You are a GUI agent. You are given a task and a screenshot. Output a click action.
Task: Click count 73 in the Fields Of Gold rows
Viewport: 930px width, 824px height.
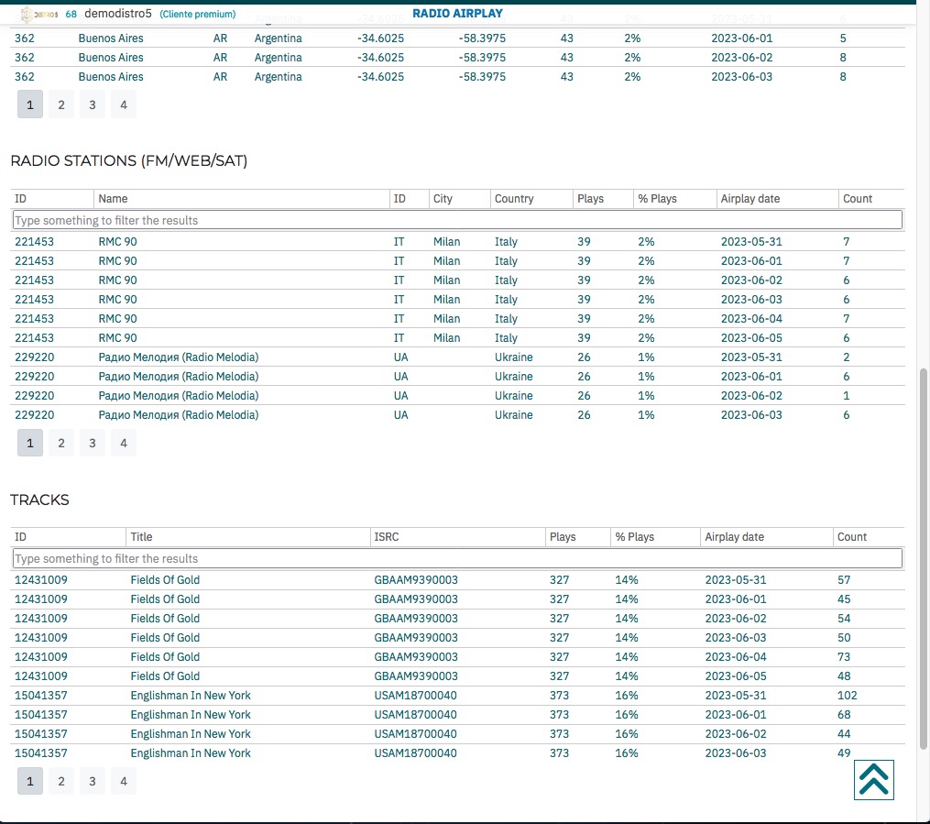point(844,656)
